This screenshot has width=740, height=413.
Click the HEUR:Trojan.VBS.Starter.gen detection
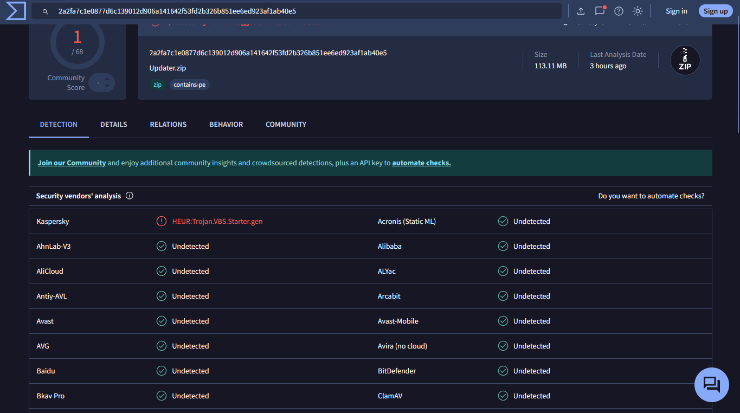(217, 221)
